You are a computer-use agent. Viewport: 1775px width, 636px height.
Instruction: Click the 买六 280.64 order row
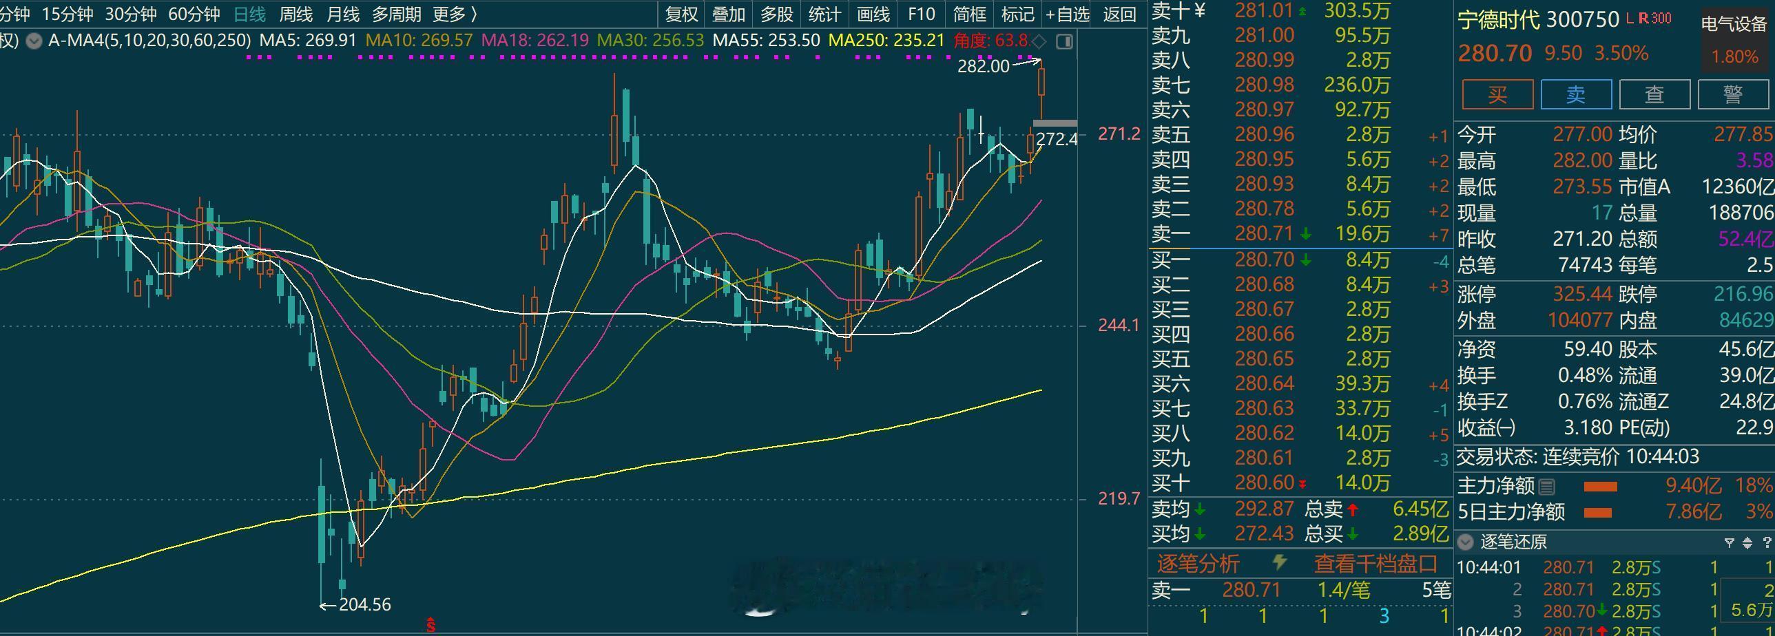pyautogui.click(x=1300, y=384)
